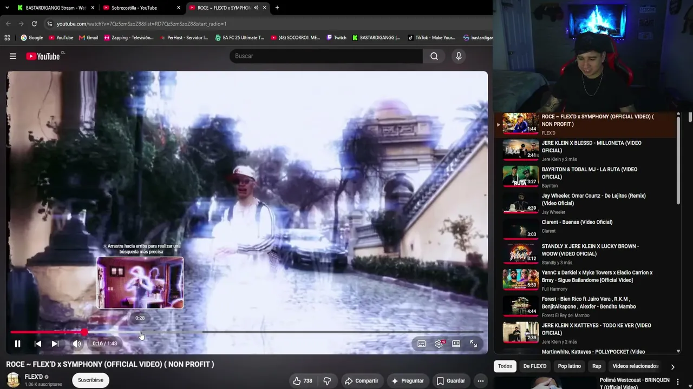View site information icon in address bar
This screenshot has width=693, height=389.
pyautogui.click(x=50, y=24)
